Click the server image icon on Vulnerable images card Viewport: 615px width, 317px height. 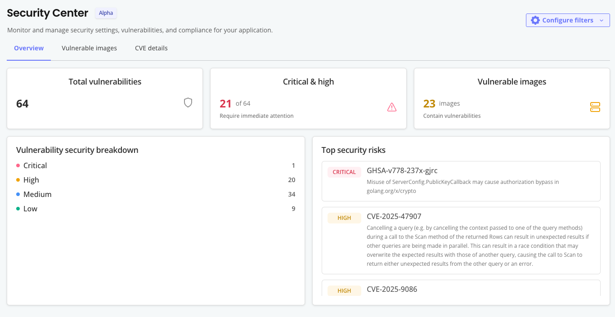[x=595, y=107]
